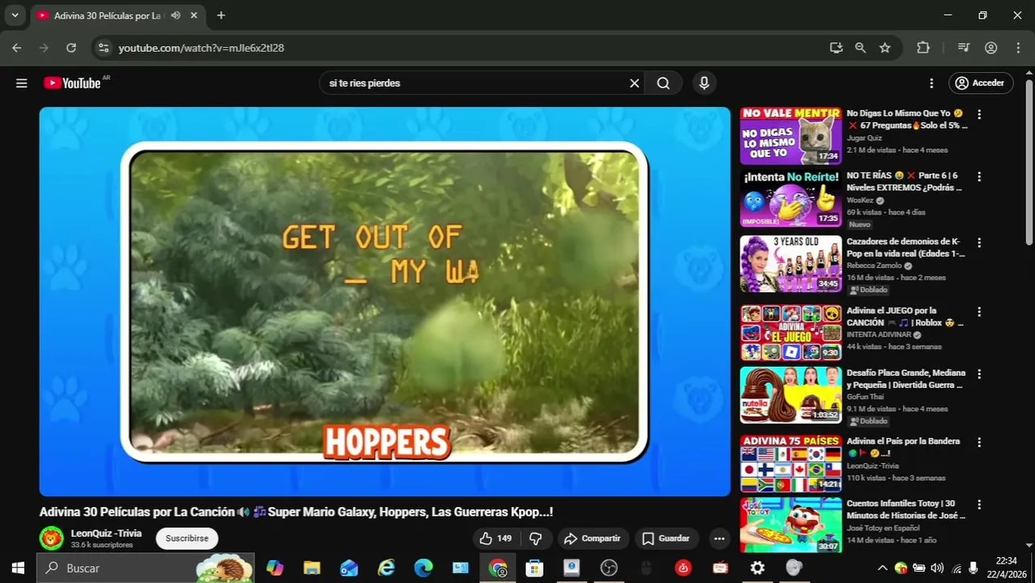This screenshot has width=1035, height=583.
Task: Open 'Desafío Placa Grande' nutella thumbnail
Action: [x=790, y=395]
